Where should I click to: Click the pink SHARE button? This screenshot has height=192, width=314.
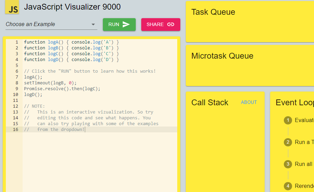click(161, 24)
